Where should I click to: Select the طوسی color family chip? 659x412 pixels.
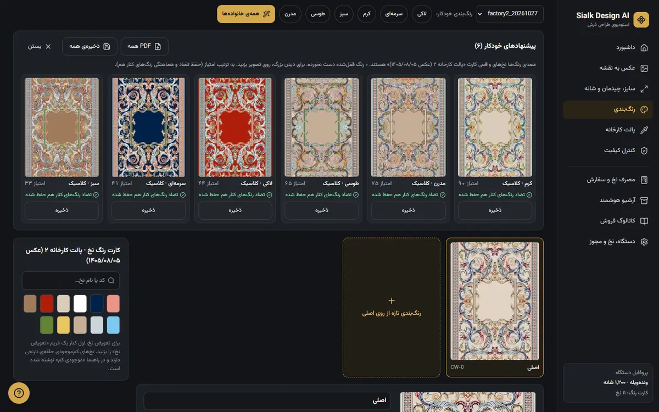(319, 14)
